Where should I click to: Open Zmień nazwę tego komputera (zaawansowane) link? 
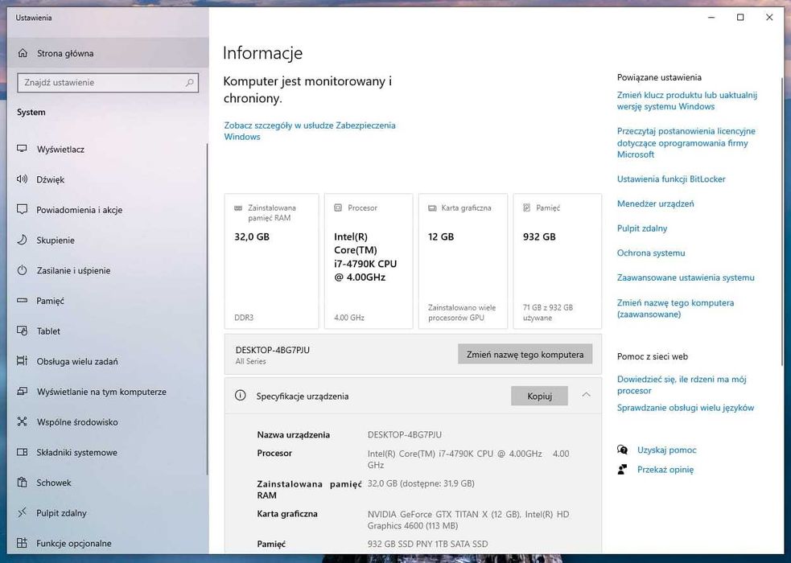tap(675, 309)
